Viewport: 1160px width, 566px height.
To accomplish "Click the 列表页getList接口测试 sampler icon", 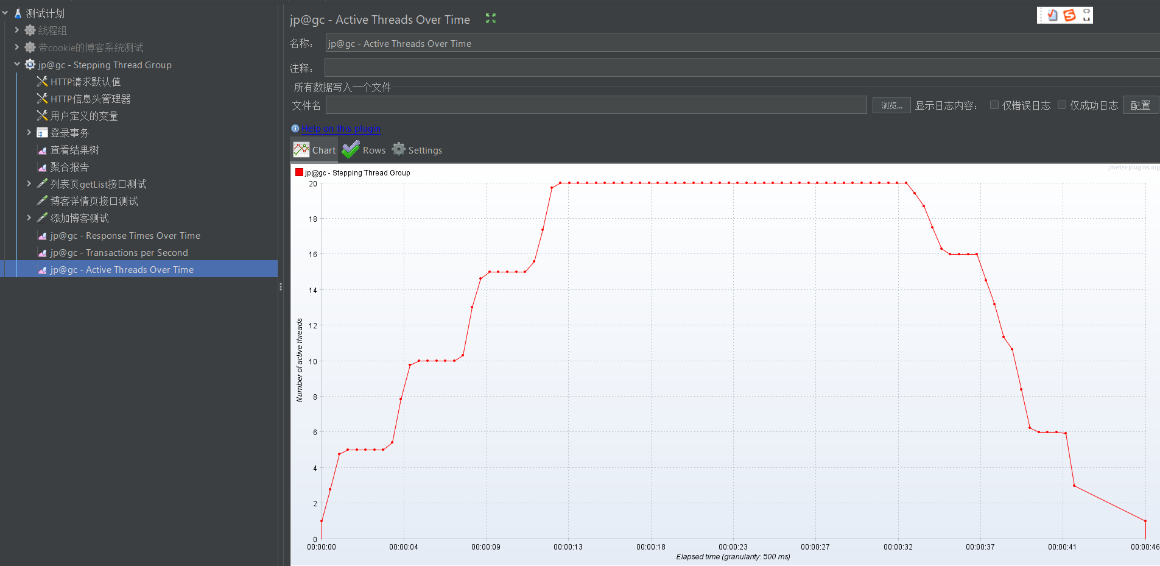I will (42, 184).
